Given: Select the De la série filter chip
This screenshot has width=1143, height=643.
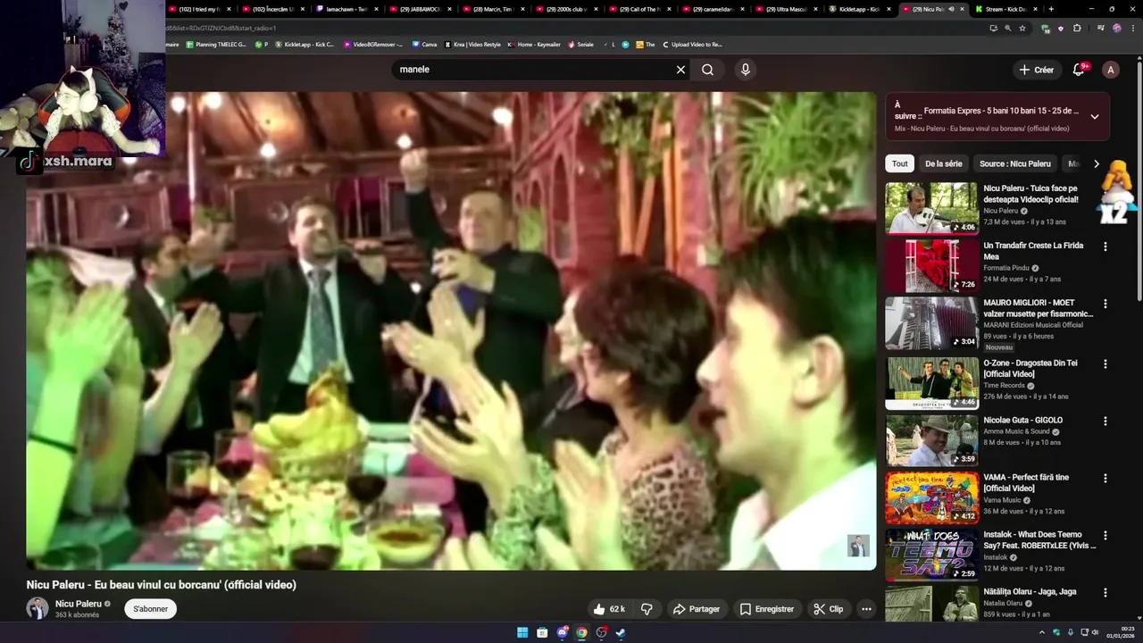Looking at the screenshot, I should pos(943,163).
